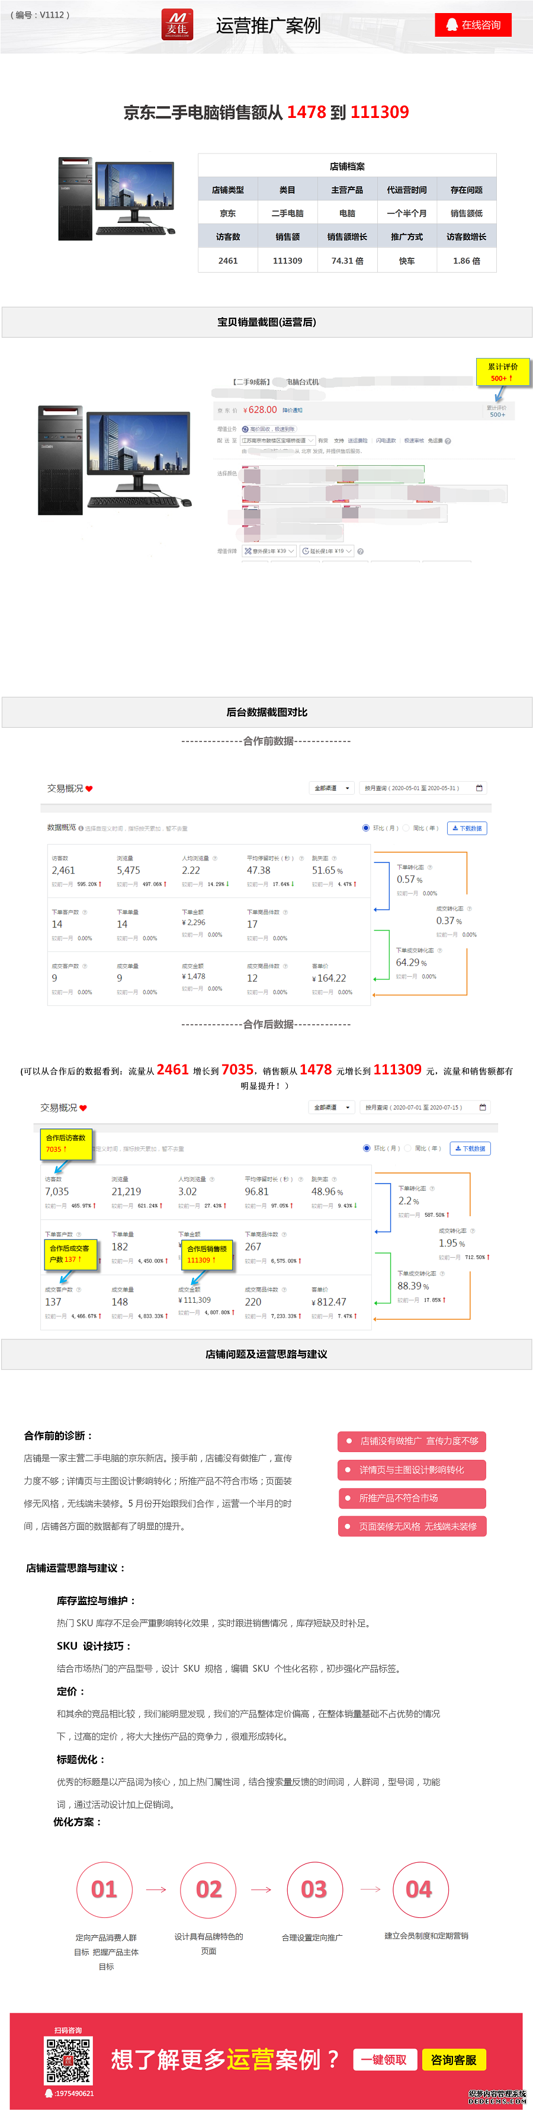This screenshot has height=2110, width=533.
Task: Select 同比(年) radio in the May data panel
Action: coord(406,828)
